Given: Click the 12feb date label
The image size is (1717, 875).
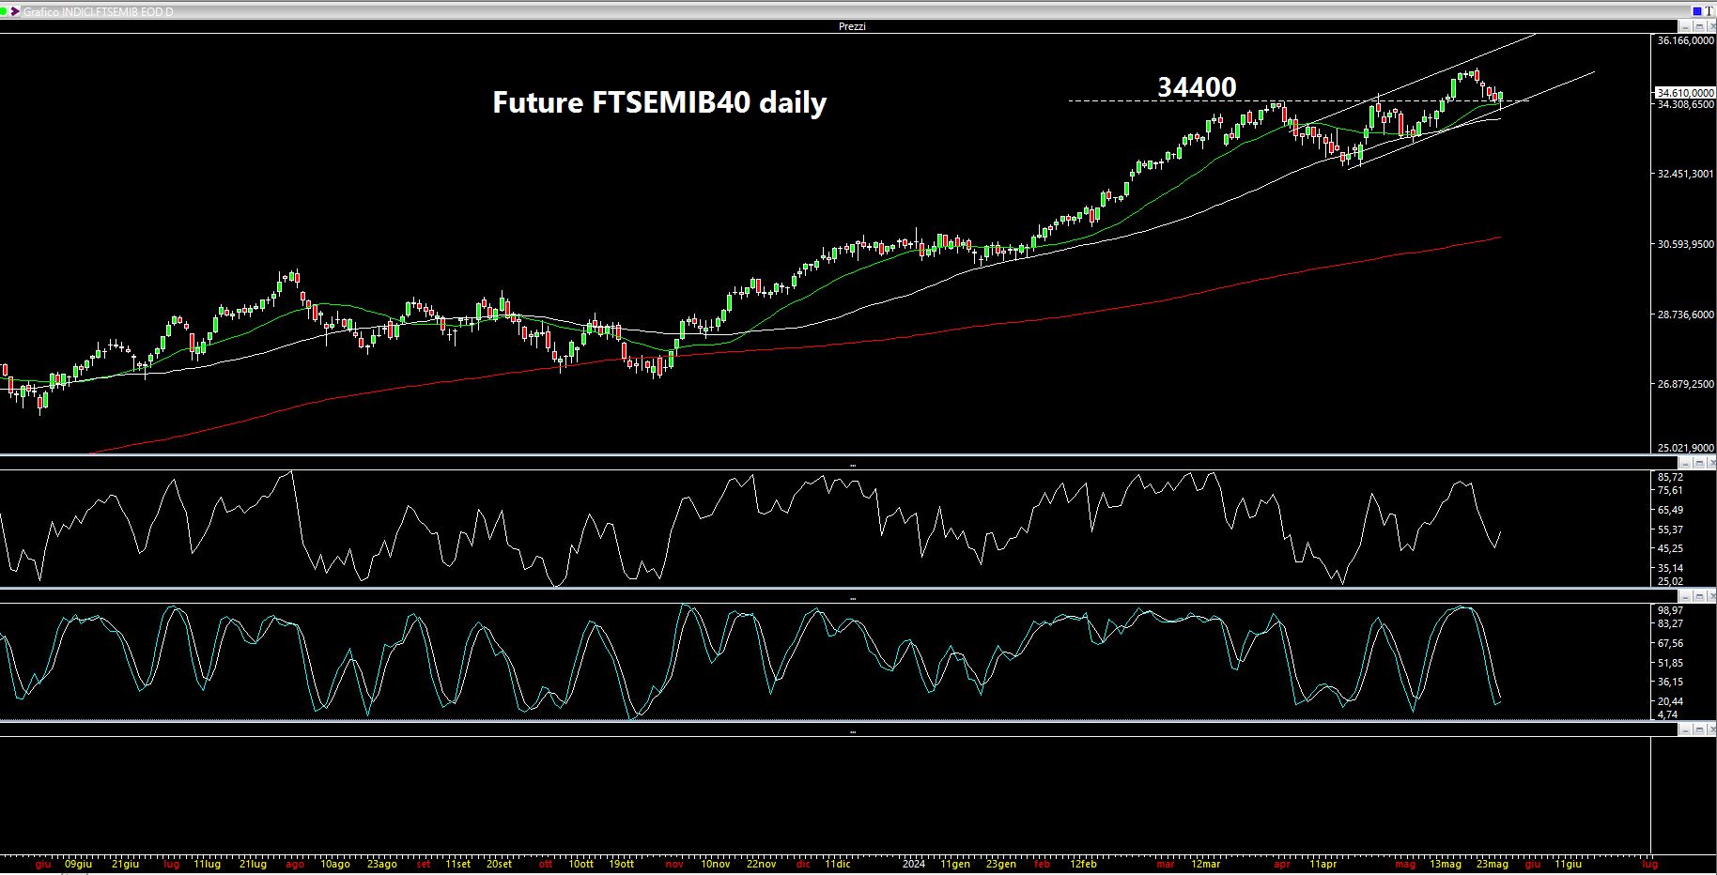Looking at the screenshot, I should coord(1082,864).
